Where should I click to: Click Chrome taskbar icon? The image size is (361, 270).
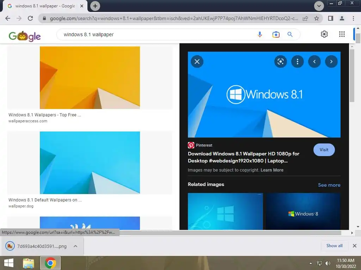(x=50, y=263)
